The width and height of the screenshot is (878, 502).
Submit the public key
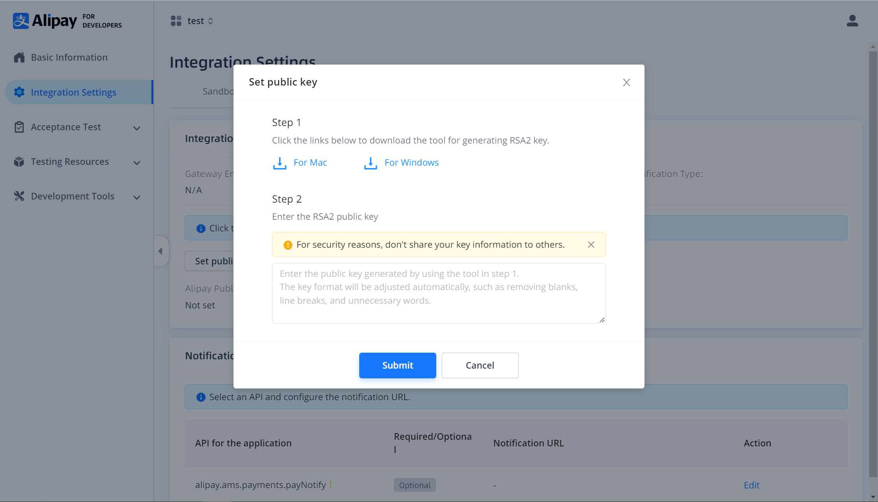pos(397,365)
